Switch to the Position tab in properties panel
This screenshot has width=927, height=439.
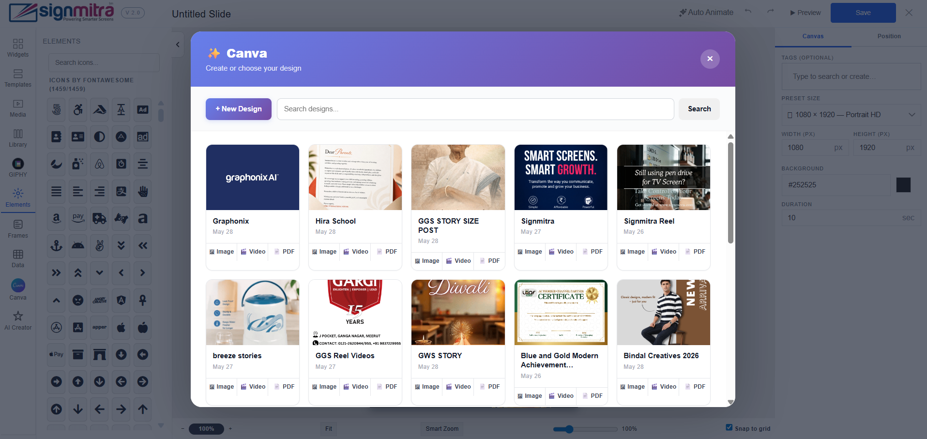[889, 36]
